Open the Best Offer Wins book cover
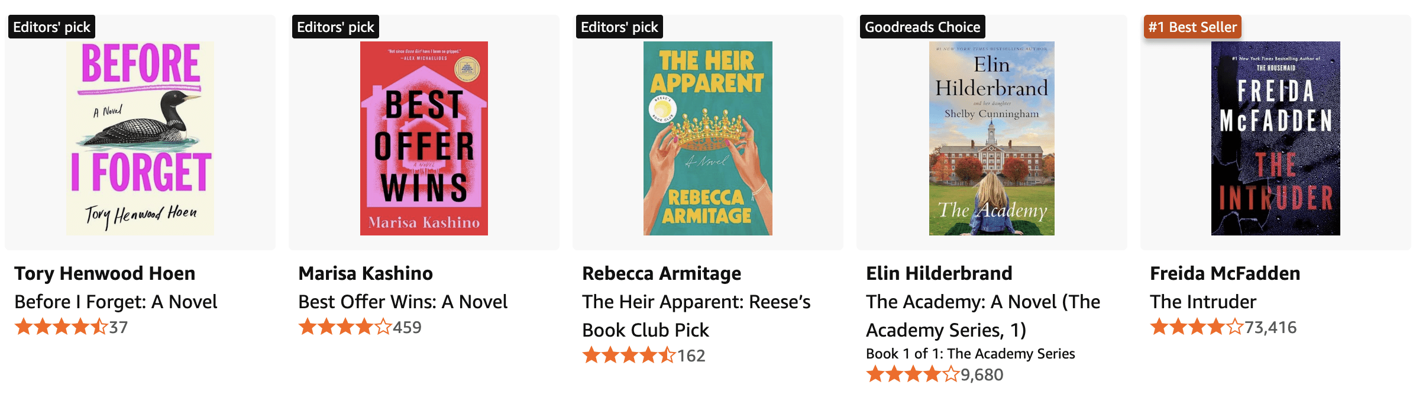The image size is (1416, 394). (423, 138)
